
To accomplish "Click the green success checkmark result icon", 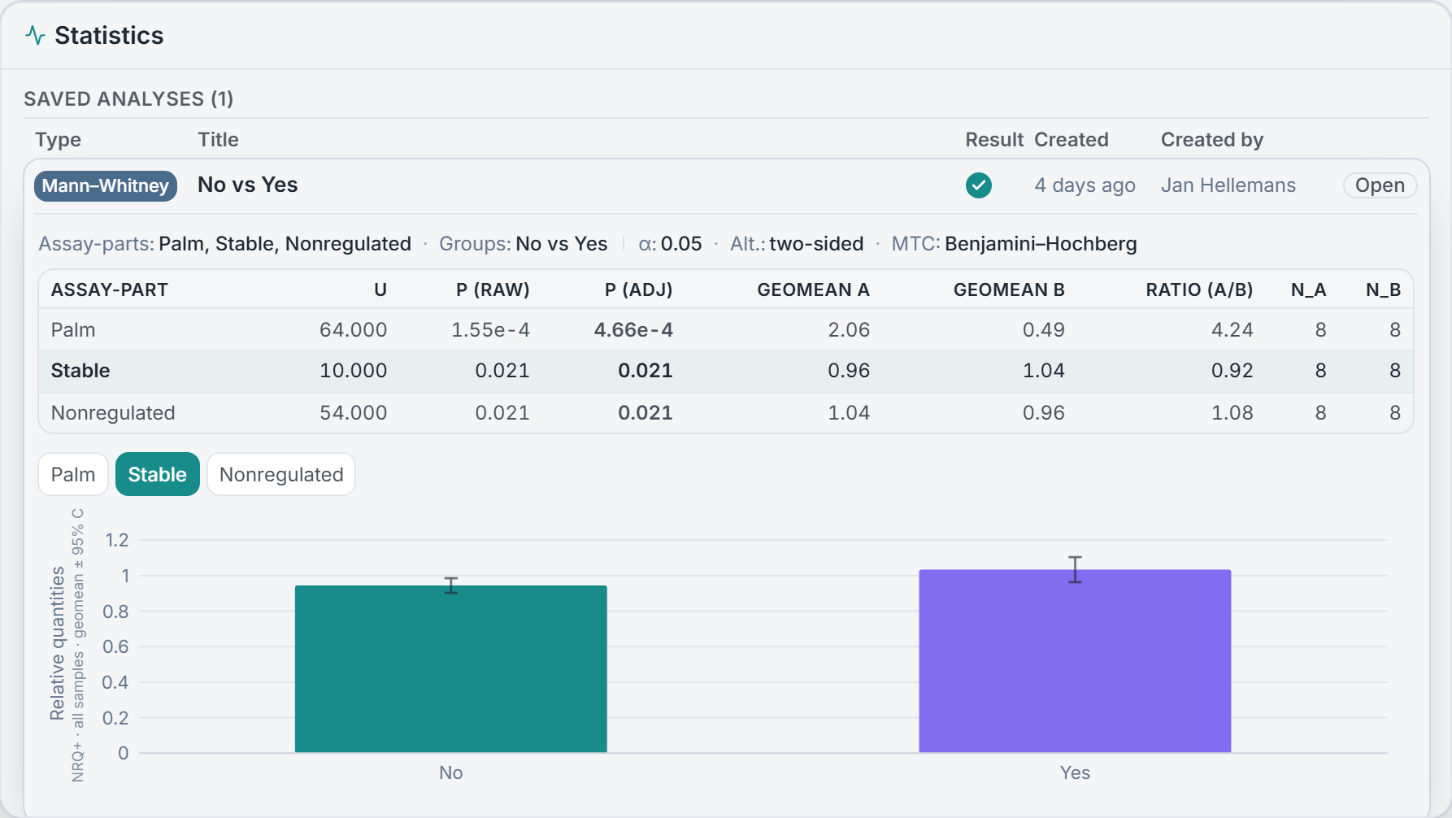I will tap(979, 185).
